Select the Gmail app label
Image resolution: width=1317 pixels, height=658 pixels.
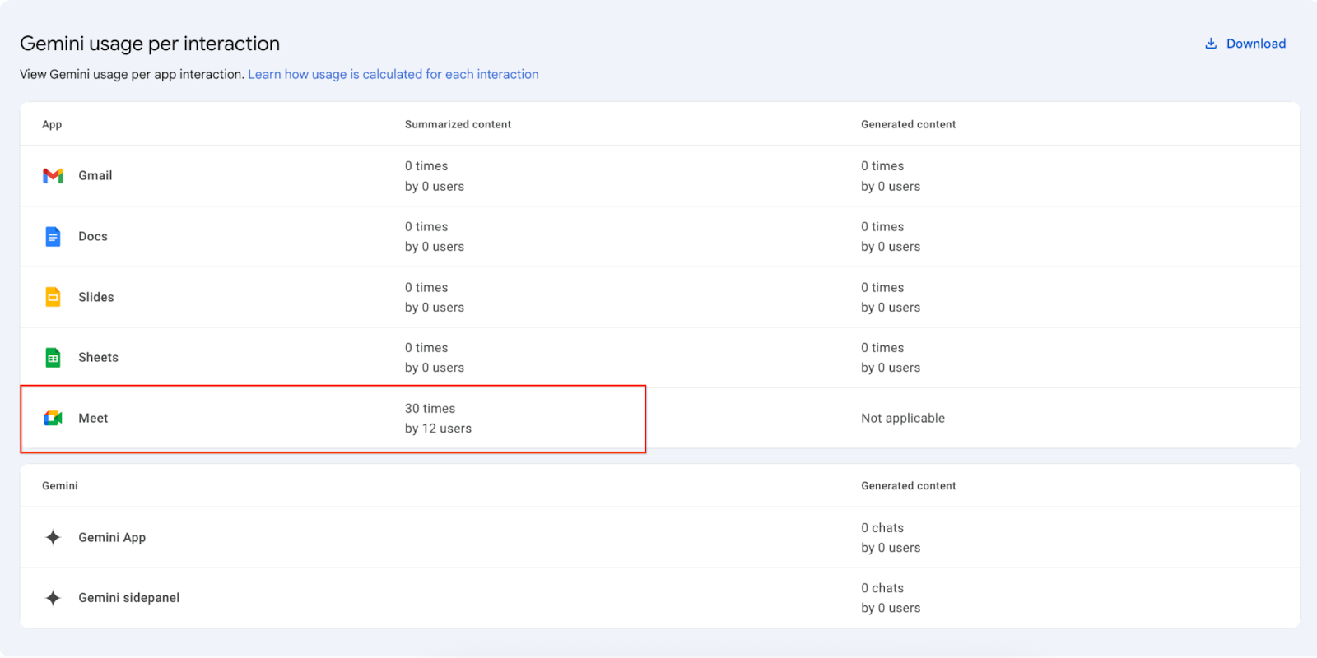point(95,176)
